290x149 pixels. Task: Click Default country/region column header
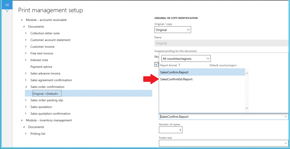tap(223, 65)
